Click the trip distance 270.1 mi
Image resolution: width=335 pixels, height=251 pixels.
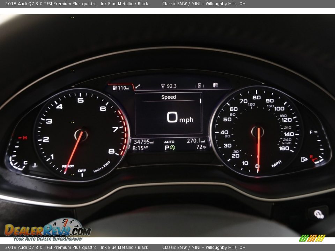[196, 141]
